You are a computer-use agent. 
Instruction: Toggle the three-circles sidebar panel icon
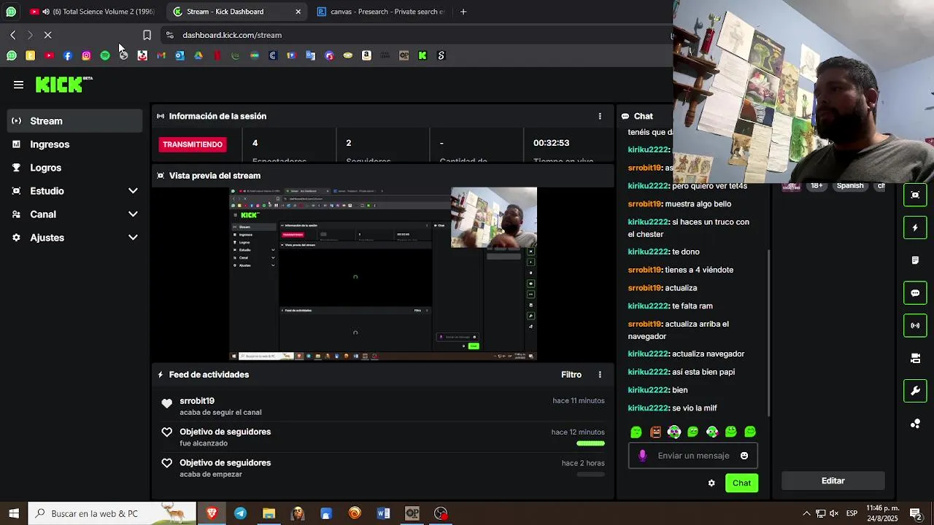click(x=915, y=424)
